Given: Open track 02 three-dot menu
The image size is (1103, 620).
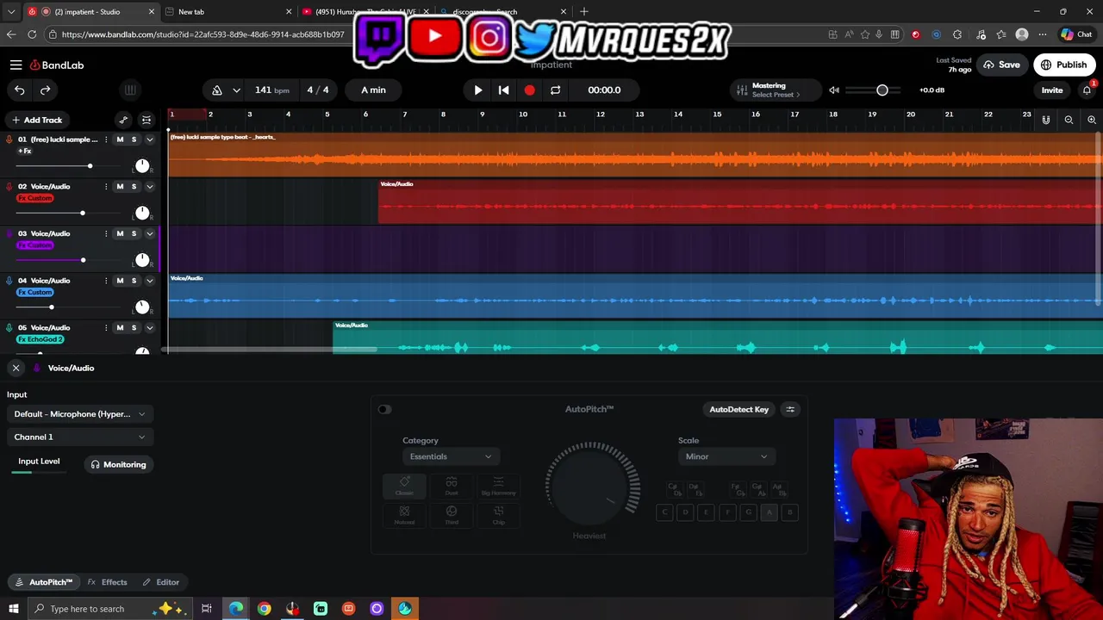Looking at the screenshot, I should point(106,186).
